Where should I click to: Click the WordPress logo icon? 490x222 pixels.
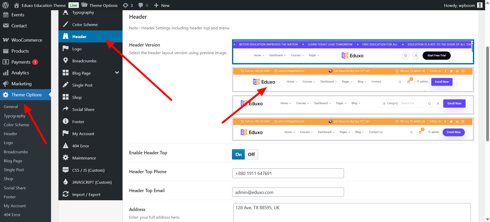[5, 5]
